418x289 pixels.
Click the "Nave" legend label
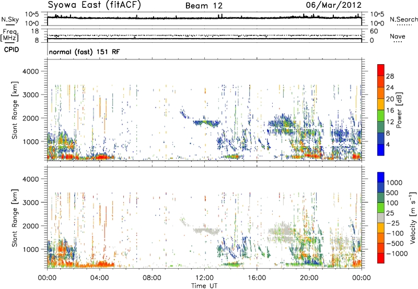[x=398, y=36]
